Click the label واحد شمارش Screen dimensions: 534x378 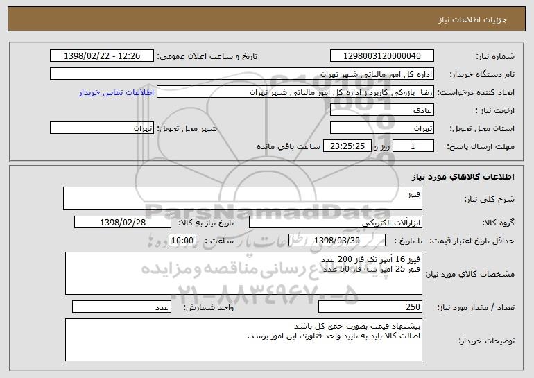click(209, 307)
